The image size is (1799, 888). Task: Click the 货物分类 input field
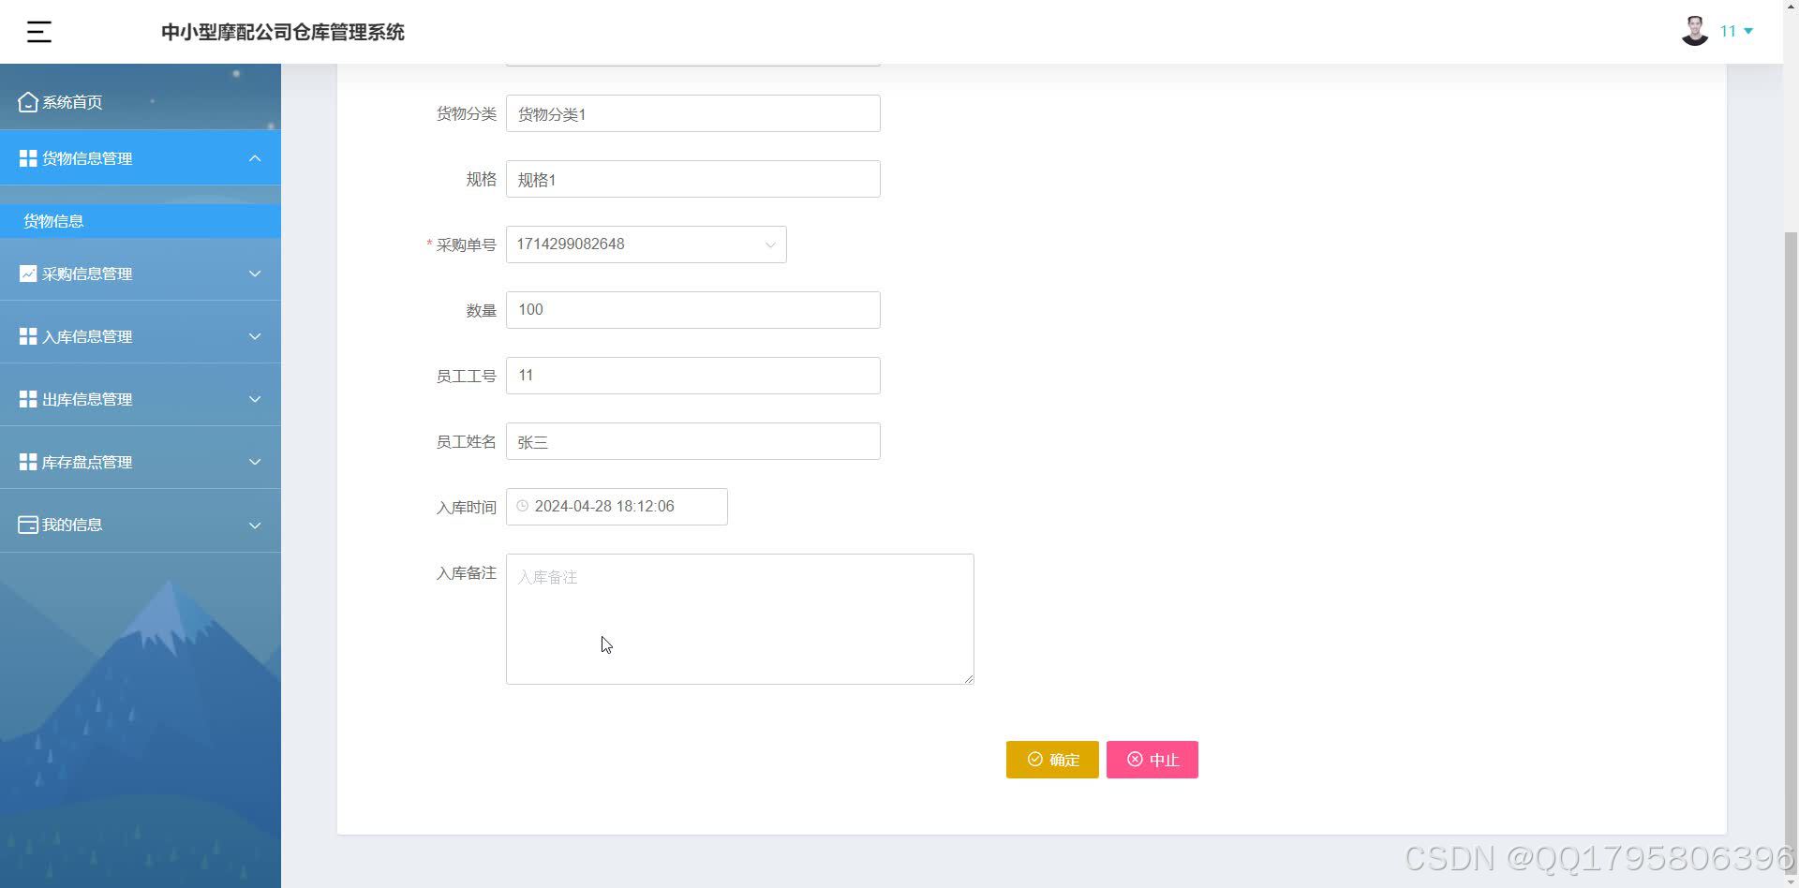click(693, 113)
